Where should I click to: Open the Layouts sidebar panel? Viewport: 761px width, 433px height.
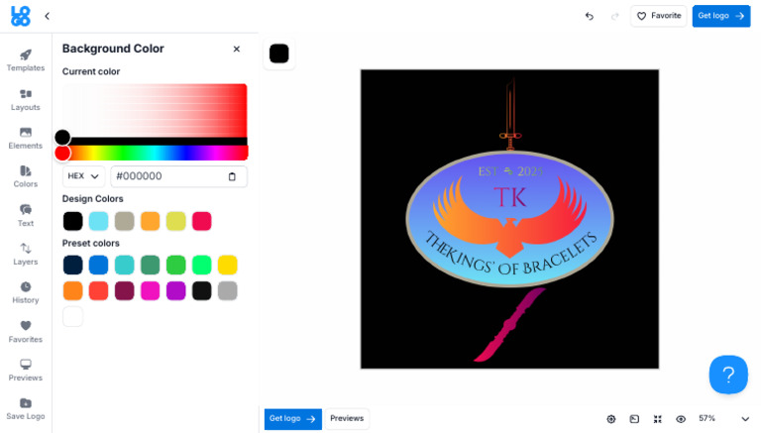[25, 100]
